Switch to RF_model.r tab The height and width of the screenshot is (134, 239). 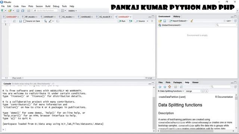pos(30,17)
